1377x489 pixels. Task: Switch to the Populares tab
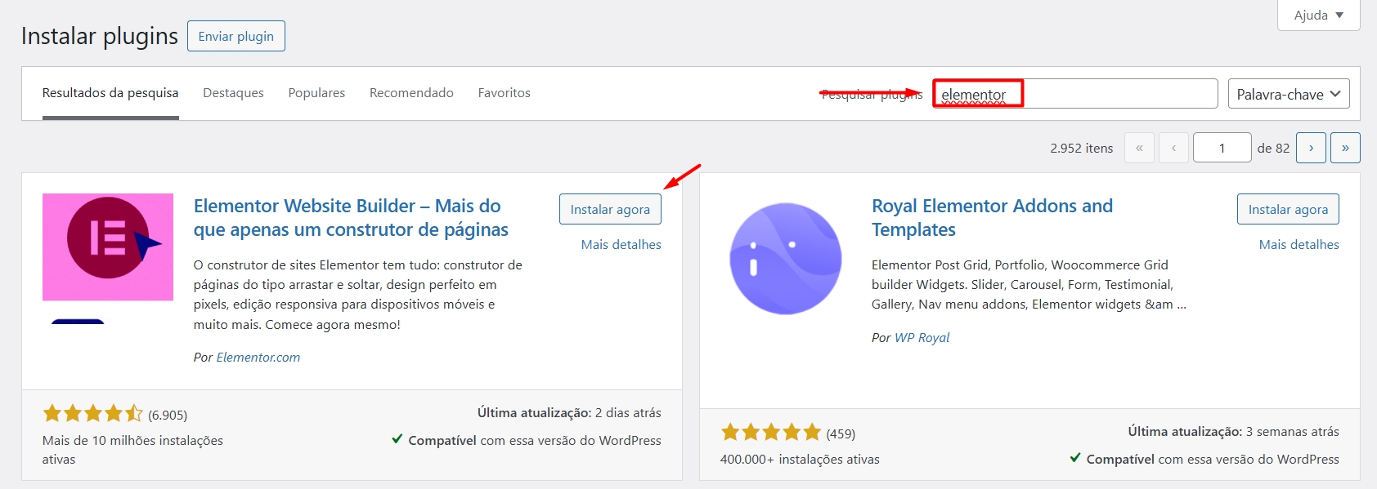tap(316, 93)
